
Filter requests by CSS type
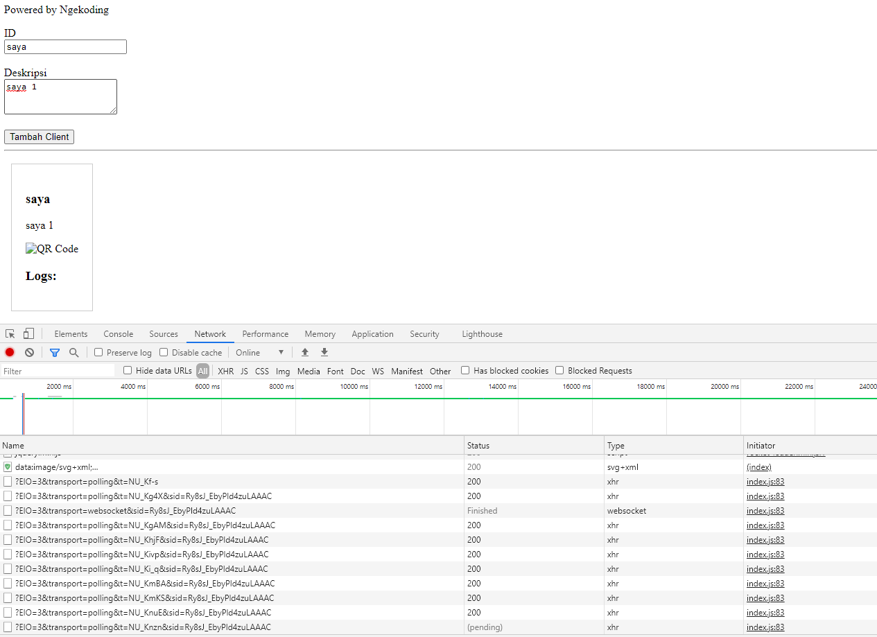(262, 371)
